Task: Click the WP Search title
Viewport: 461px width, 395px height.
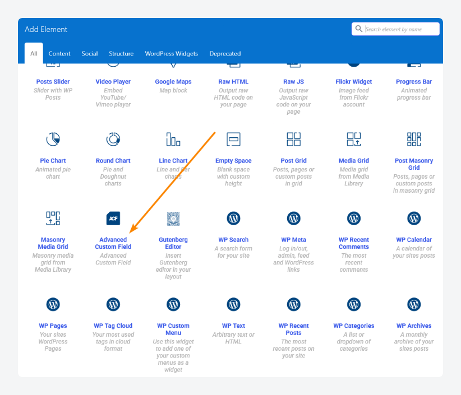Action: (x=233, y=240)
